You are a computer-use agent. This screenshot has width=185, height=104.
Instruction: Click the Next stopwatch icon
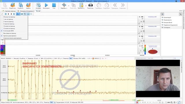107,5
